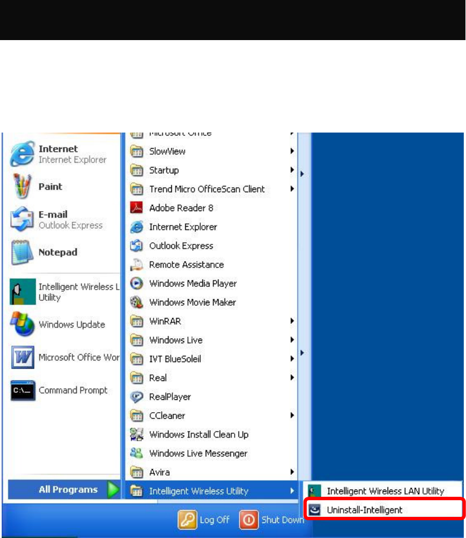The image size is (466, 538).
Task: Click the All Programs label
Action: point(68,490)
